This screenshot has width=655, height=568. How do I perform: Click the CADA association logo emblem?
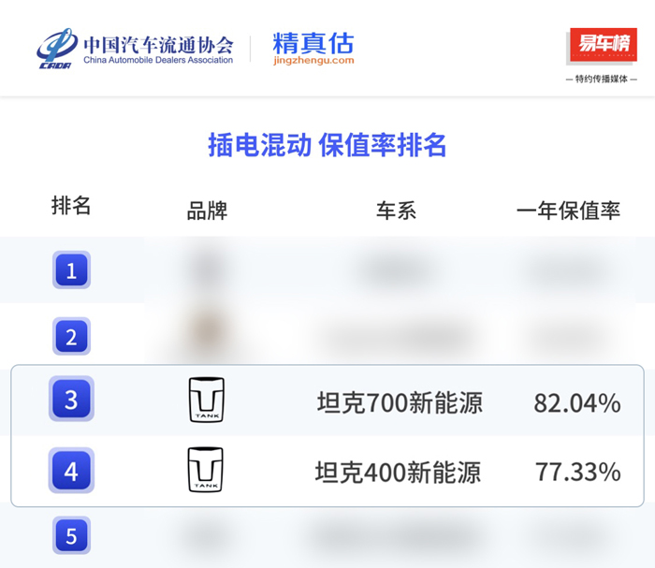tap(58, 49)
